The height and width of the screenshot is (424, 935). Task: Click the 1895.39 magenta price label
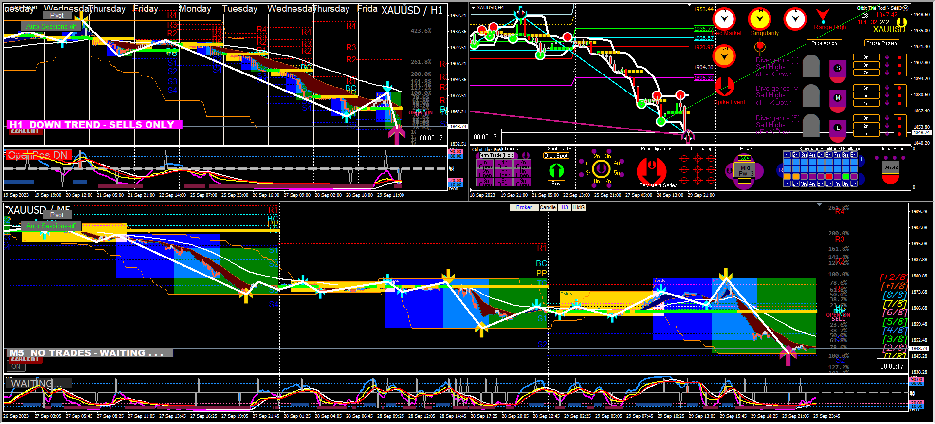coord(704,78)
